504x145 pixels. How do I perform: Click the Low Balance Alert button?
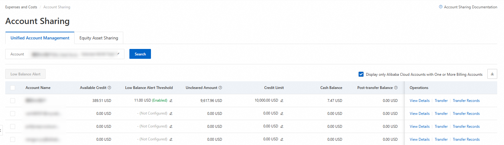point(25,74)
